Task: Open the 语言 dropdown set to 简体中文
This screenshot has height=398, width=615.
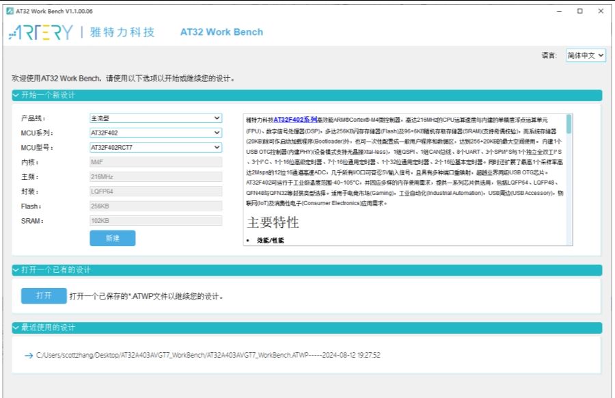Action: pyautogui.click(x=586, y=55)
